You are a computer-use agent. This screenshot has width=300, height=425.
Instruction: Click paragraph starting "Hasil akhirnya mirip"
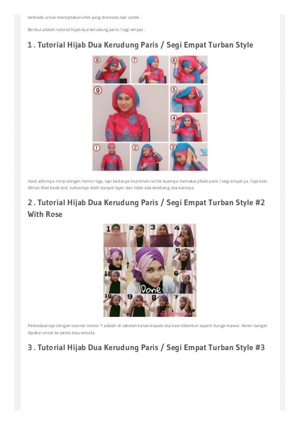click(147, 184)
